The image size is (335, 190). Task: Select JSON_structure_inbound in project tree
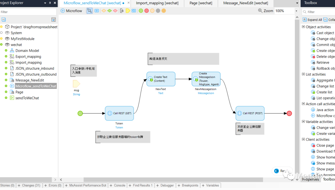(x=35, y=68)
